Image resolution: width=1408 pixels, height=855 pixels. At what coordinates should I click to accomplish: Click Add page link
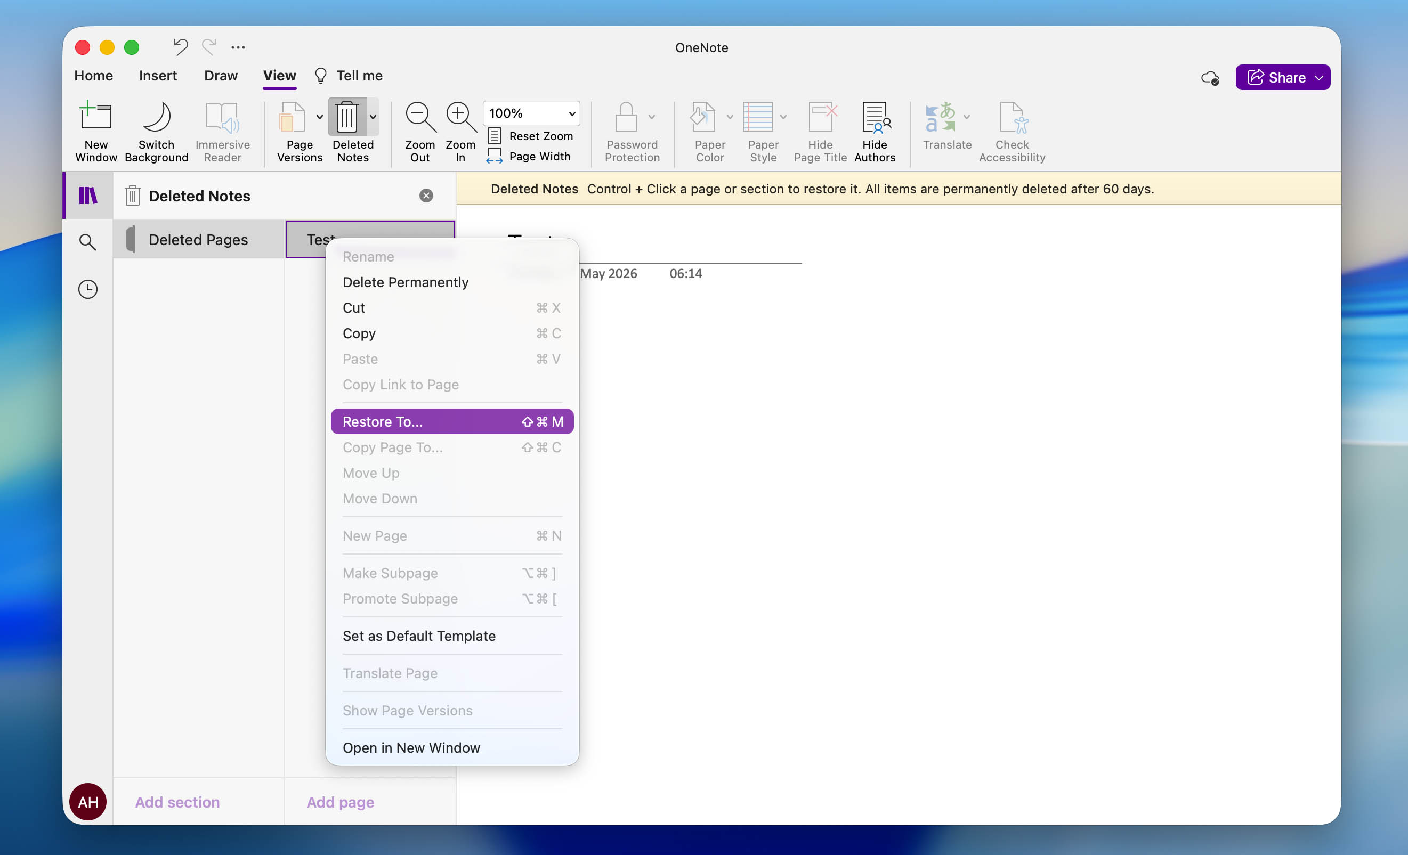[x=341, y=802]
